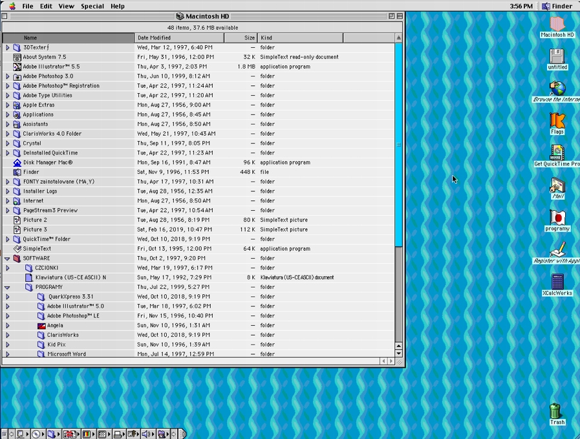Viewport: 580px width, 439px height.
Task: Select the red SOFTWARE folder icon
Action: coord(17,259)
